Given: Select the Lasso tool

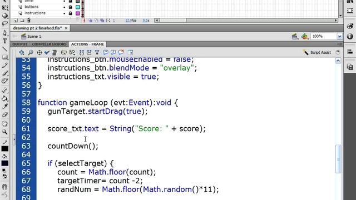Looking at the screenshot, I should pyautogui.click(x=5, y=23).
